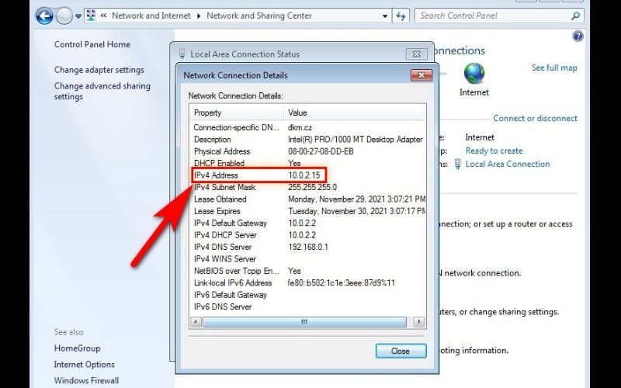Click the Back navigation arrow button

pos(44,16)
